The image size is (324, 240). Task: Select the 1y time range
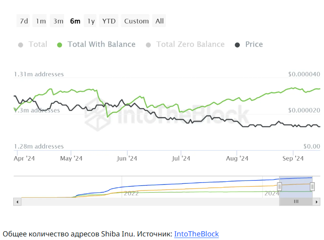(91, 21)
